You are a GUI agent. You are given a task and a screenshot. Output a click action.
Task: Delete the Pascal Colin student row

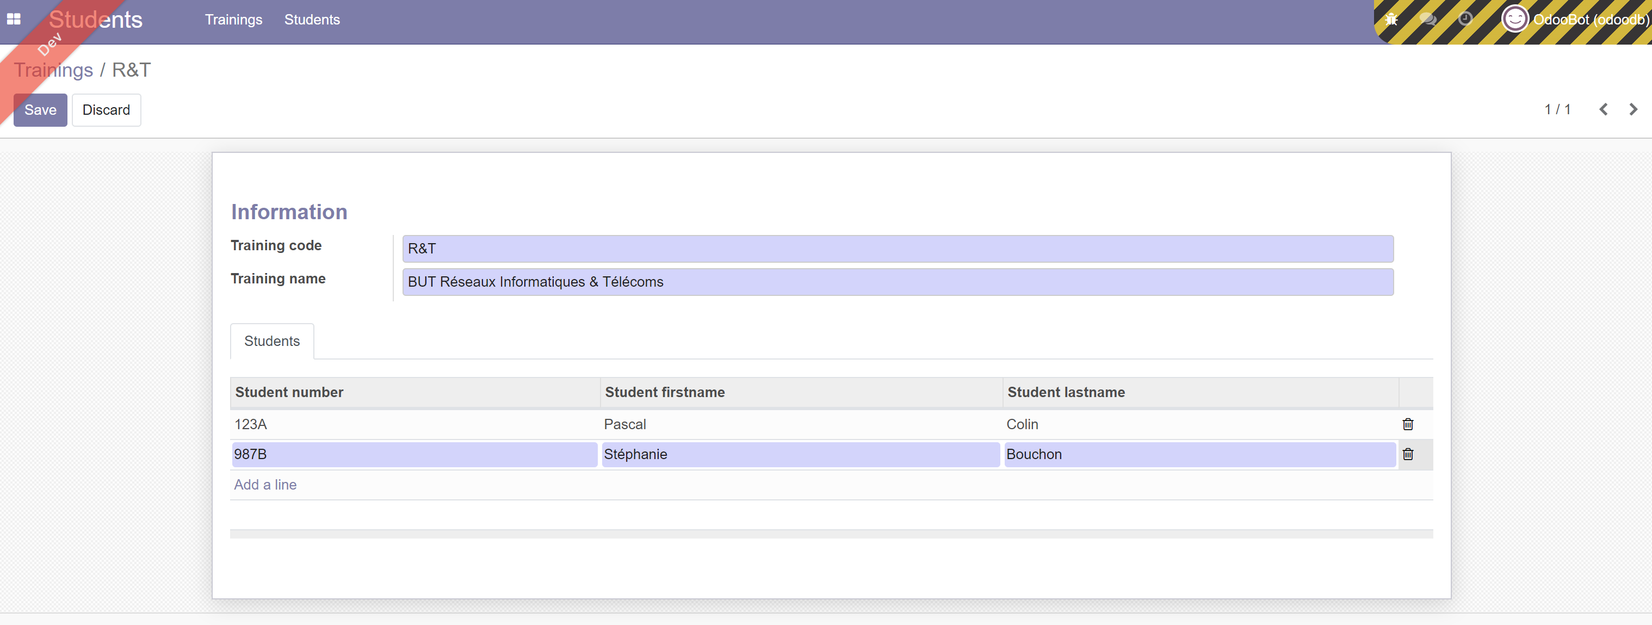(x=1408, y=424)
